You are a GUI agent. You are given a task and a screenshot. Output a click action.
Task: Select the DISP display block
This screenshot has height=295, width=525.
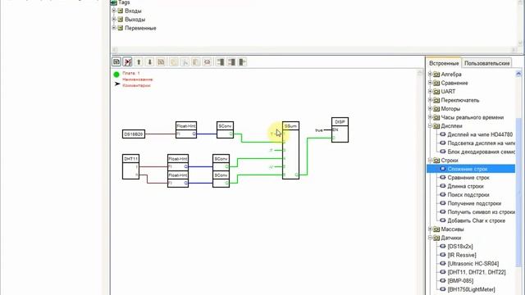click(340, 129)
